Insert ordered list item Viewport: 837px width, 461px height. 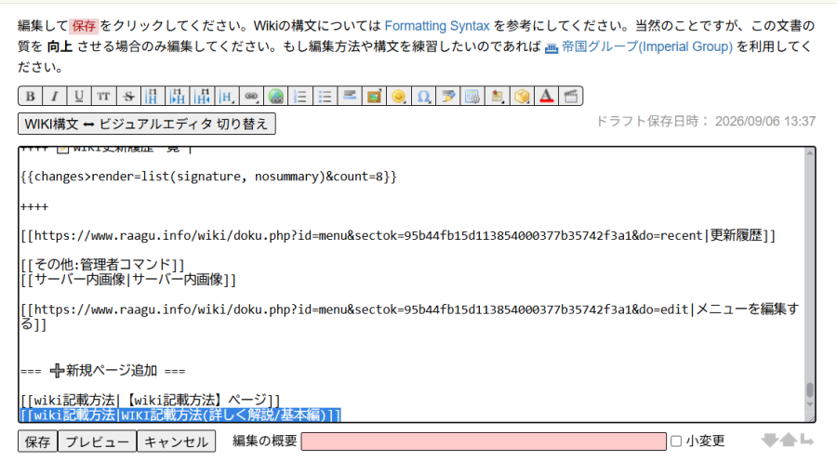(300, 97)
